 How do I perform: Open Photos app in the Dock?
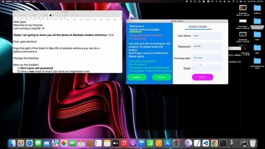point(64,144)
